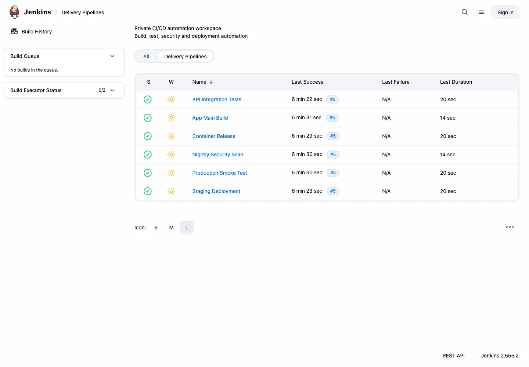This screenshot has width=529, height=367.
Task: Click the Sign in button
Action: [x=505, y=12]
